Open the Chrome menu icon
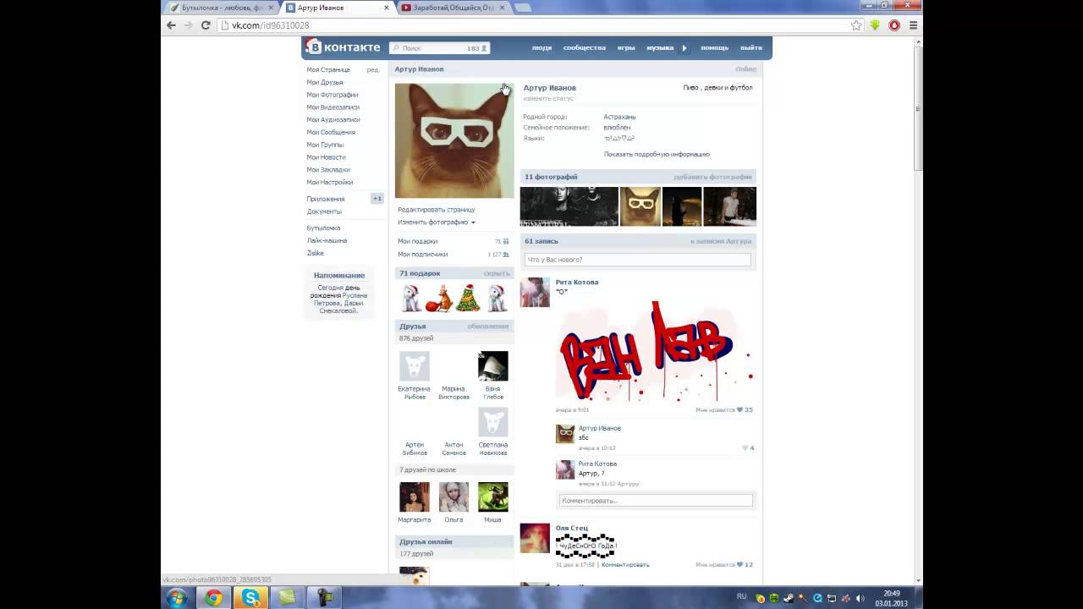This screenshot has height=609, width=1083. [x=914, y=25]
